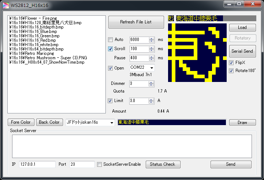264x180 pixels.
Task: Click the Socket Server log text area
Action: [x=132, y=146]
